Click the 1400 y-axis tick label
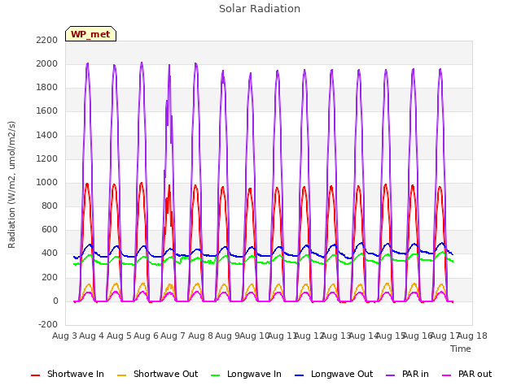 click(x=47, y=135)
